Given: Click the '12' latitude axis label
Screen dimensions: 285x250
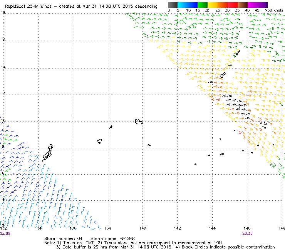Looking at the screenshot, I should (x=3, y=94).
